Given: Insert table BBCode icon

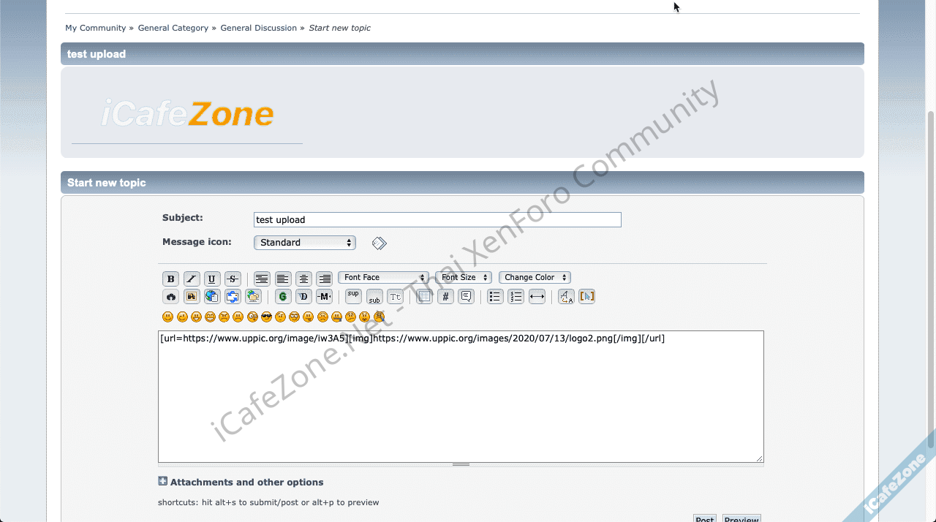Looking at the screenshot, I should (x=424, y=297).
